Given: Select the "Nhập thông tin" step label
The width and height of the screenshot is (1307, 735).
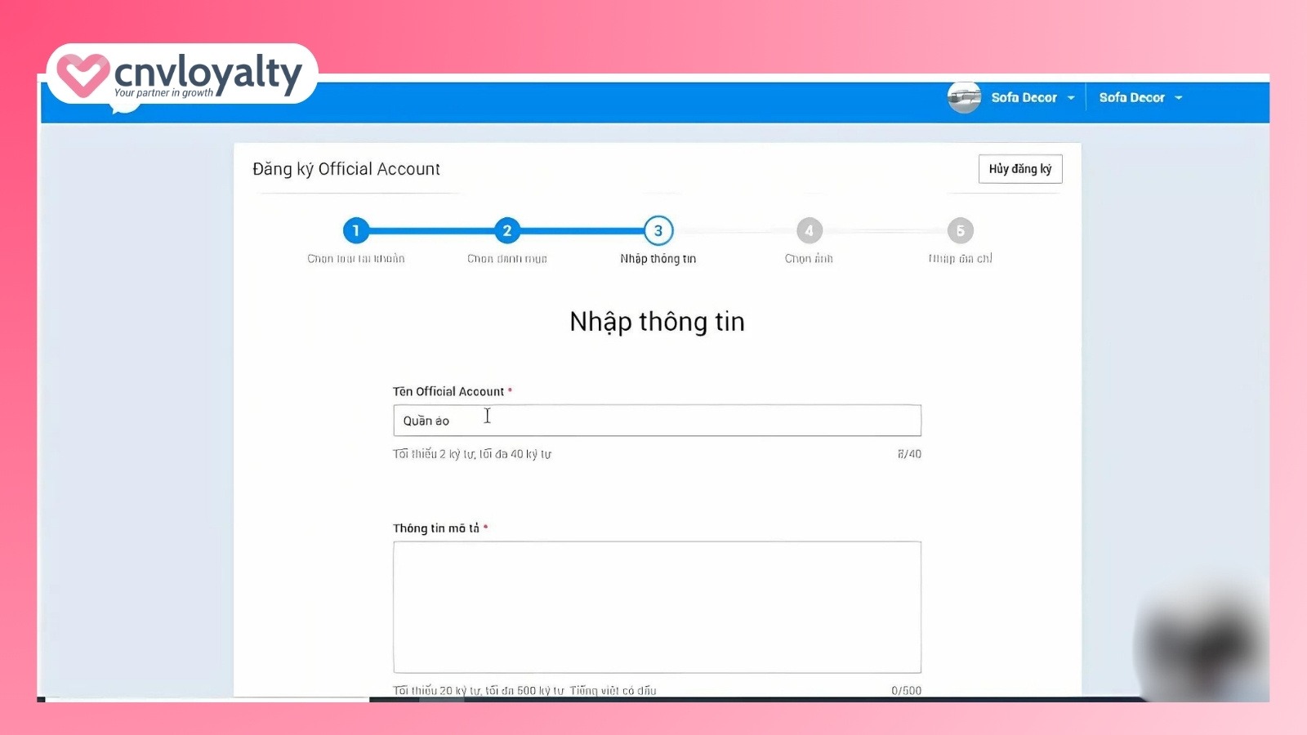Looking at the screenshot, I should coord(658,259).
